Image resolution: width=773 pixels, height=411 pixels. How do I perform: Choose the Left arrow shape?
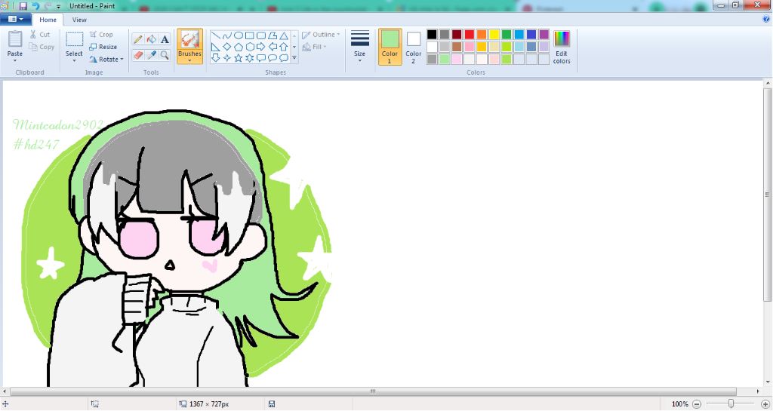click(x=272, y=47)
